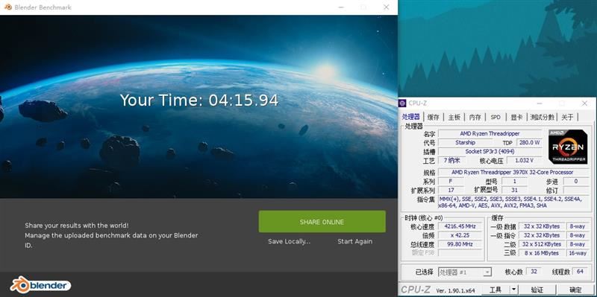Viewport: 597px width, 297px height.
Task: Minimize the CPU-Z window
Action: [x=540, y=103]
